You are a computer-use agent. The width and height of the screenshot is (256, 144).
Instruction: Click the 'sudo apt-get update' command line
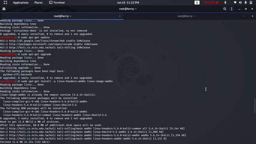(25, 37)
